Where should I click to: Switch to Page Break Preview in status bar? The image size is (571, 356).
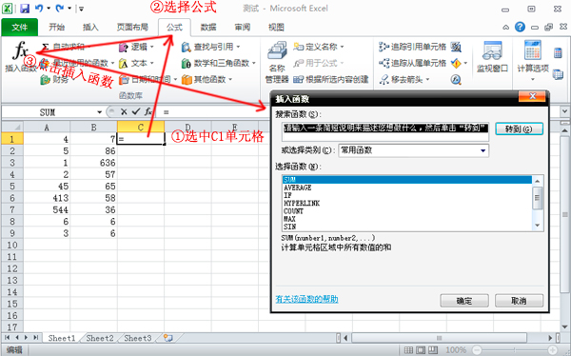(433, 350)
